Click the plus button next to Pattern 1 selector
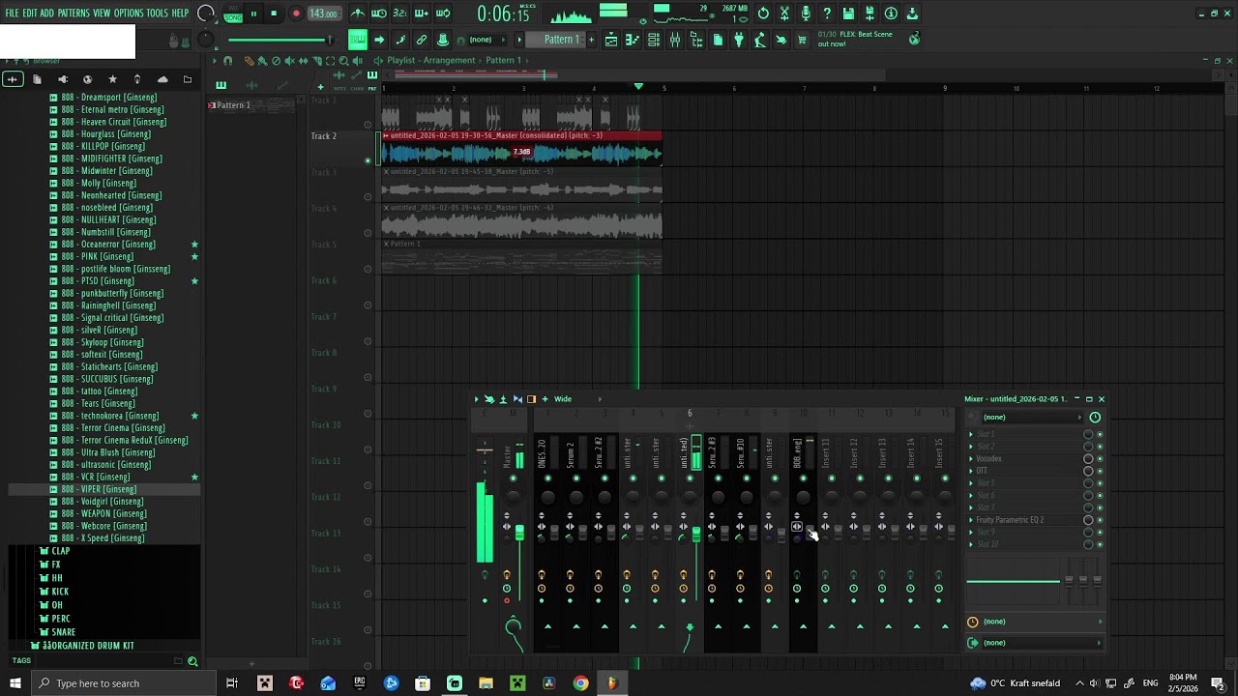Screen dimensions: 1238x696 (590, 40)
